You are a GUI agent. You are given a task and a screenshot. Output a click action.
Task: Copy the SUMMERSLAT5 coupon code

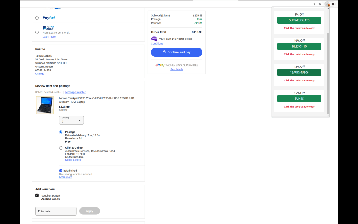tap(299, 20)
